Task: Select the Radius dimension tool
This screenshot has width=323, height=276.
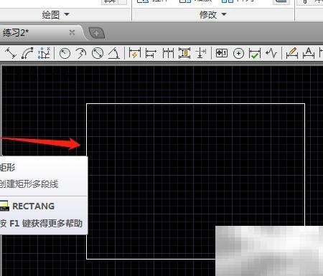Action: click(65, 53)
